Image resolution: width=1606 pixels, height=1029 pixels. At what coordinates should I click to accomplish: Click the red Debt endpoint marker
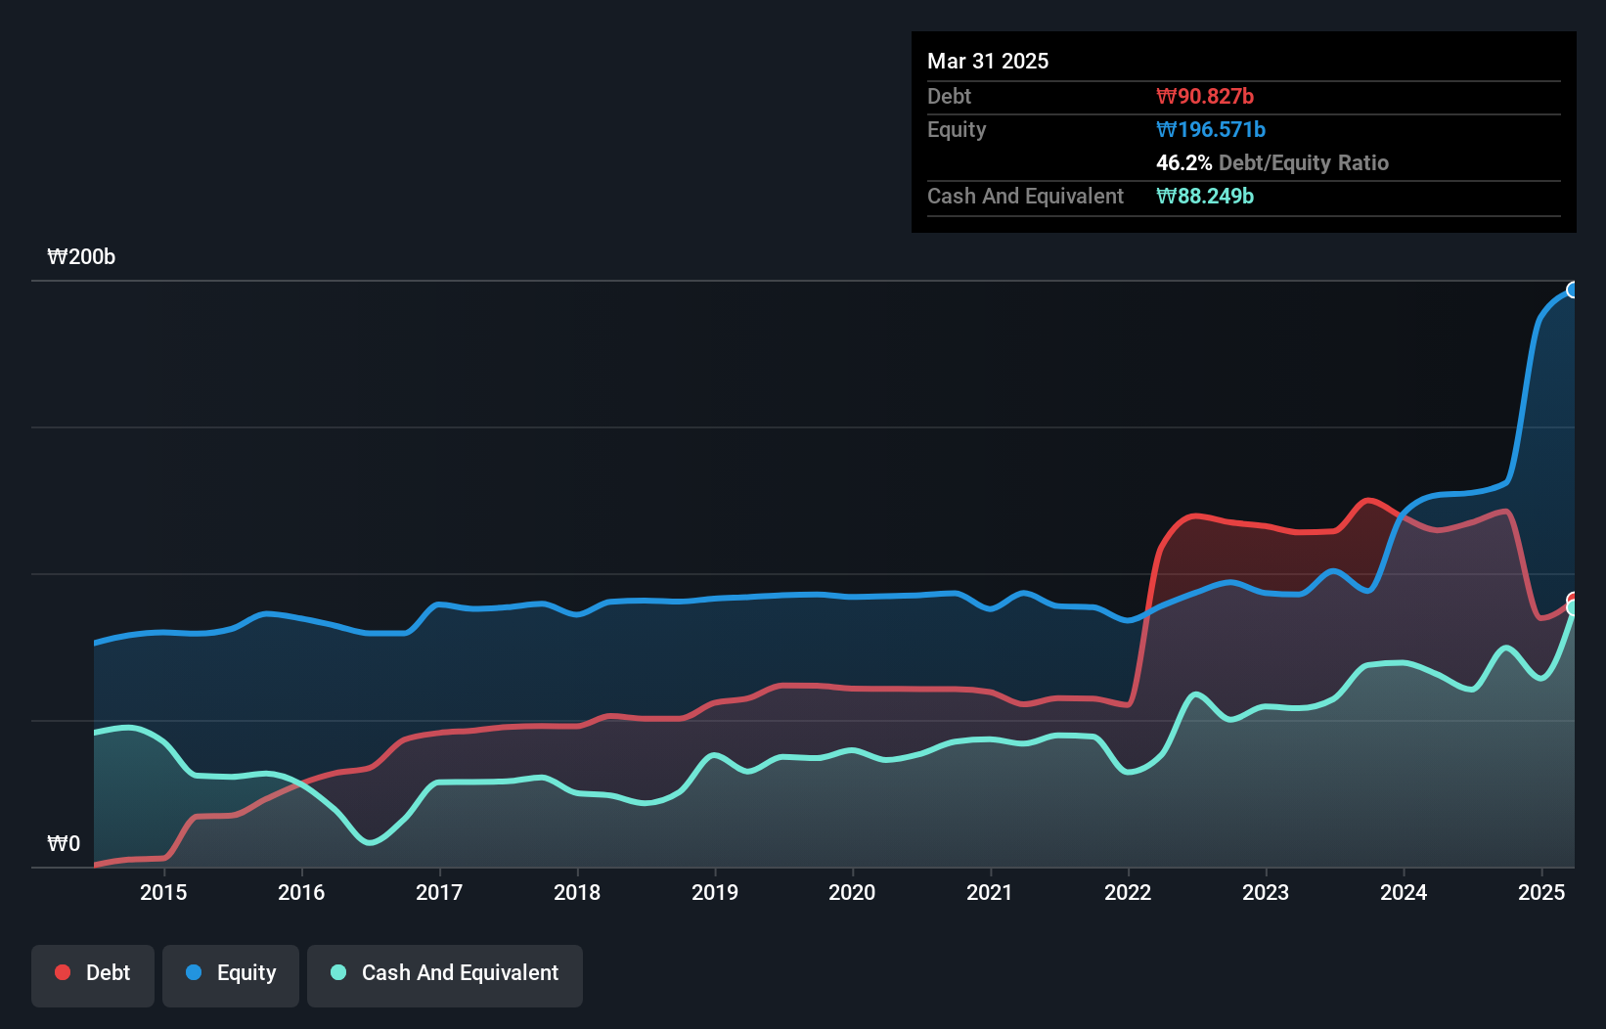[1573, 600]
